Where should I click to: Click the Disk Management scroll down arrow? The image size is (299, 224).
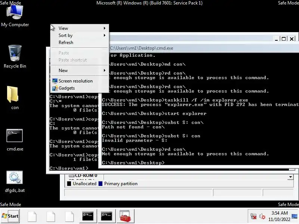(x=290, y=177)
